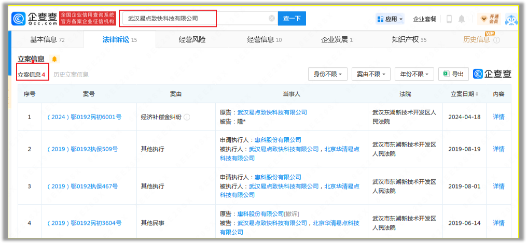Click the date 2024-04-18 cell
Screen dimensions: 527x244
coord(464,117)
